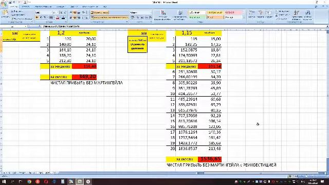The height and width of the screenshot is (185, 329).
Task: Click the AutoSum sigma icon
Action: (277, 11)
